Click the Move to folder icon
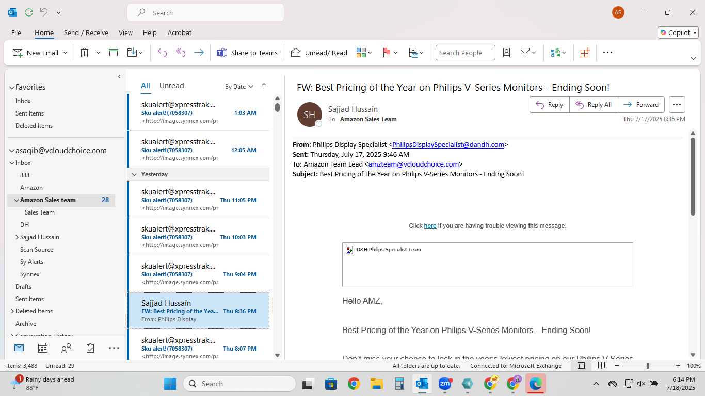The image size is (705, 396). click(132, 53)
